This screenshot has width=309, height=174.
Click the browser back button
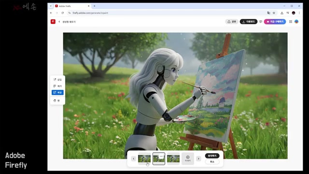[51, 13]
